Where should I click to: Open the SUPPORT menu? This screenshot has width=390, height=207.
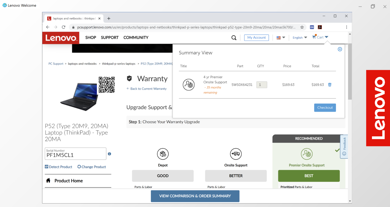(x=110, y=37)
